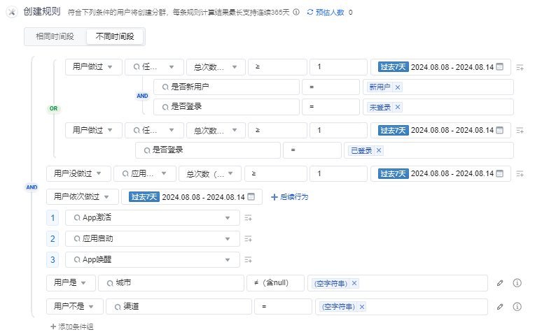Image resolution: width=549 pixels, height=332 pixels.
Task: Click 过去7天 badge in 用户依次做过 row
Action: coord(144,197)
